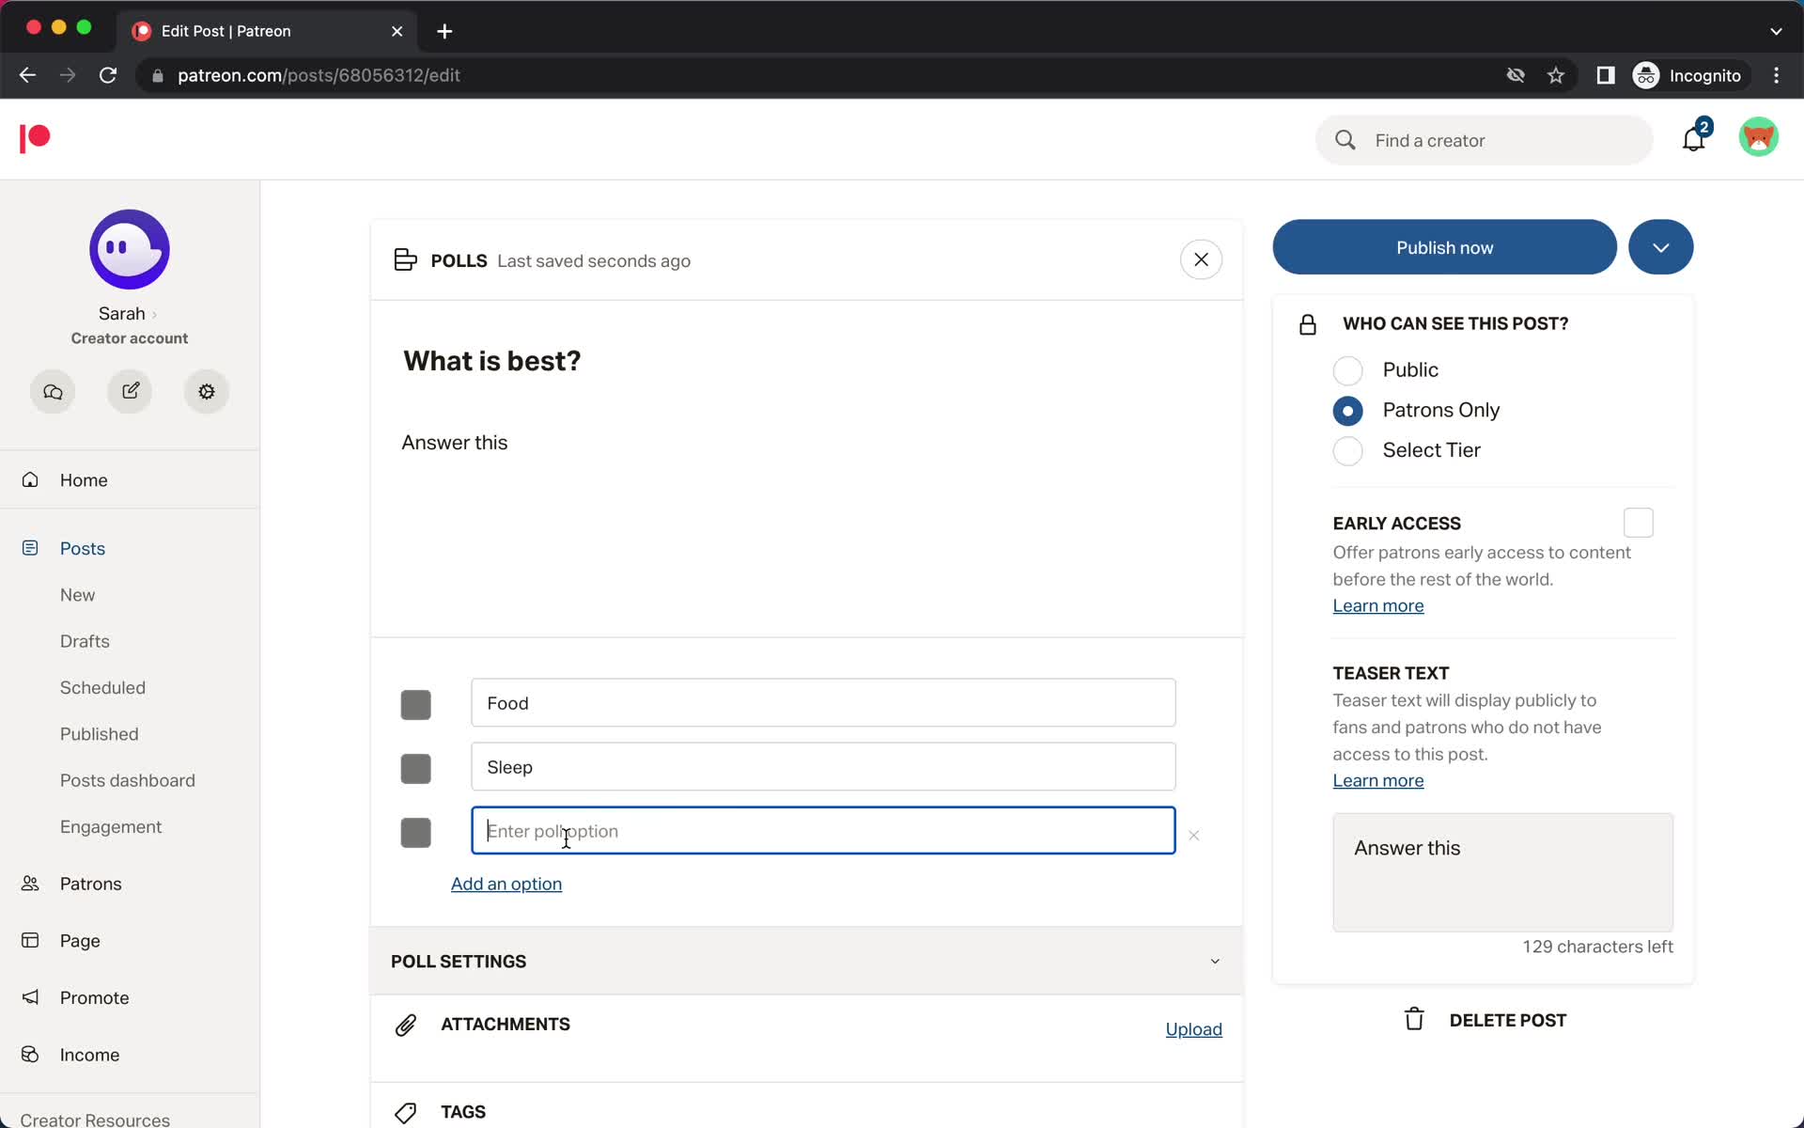This screenshot has width=1804, height=1128.
Task: Navigate to the Posts menu item
Action: click(x=82, y=547)
